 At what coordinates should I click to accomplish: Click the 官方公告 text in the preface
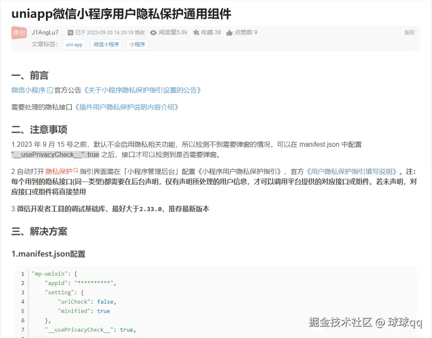click(68, 90)
